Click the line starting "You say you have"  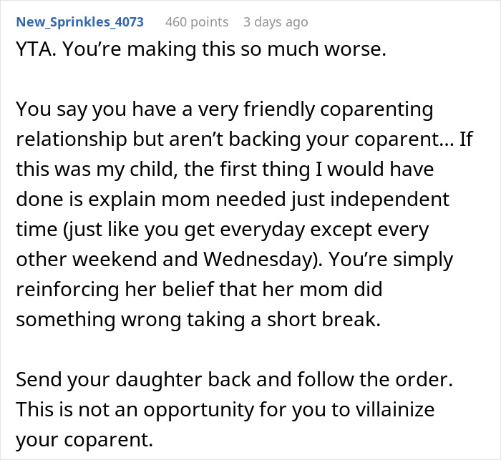point(224,109)
